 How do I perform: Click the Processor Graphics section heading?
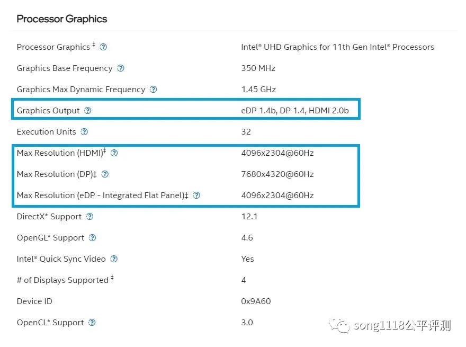tap(62, 19)
